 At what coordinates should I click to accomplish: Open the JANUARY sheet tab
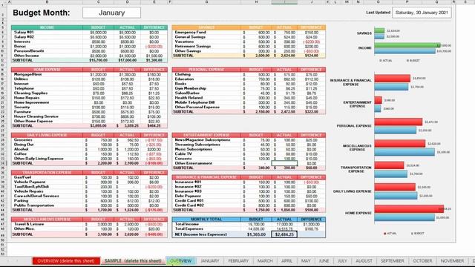[x=209, y=260]
